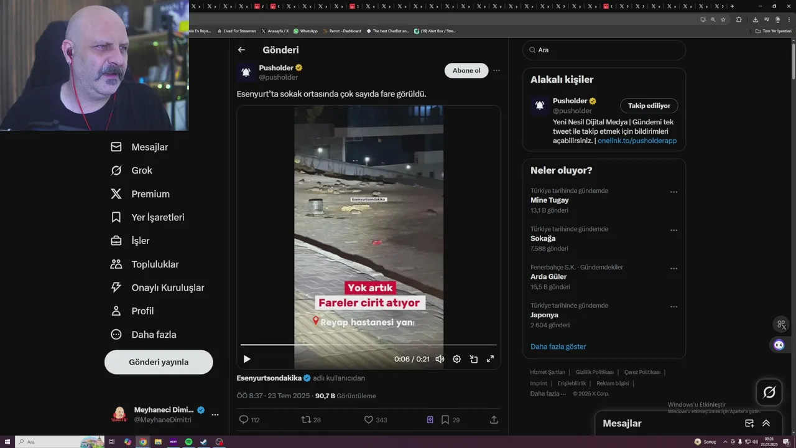Viewport: 796px width, 448px height.
Task: Click the 90,7 B Görüntüleme count
Action: tap(345, 396)
